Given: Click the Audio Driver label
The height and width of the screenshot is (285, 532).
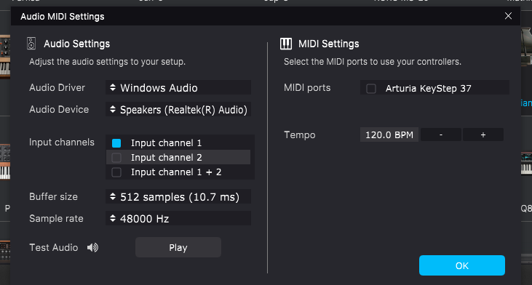Looking at the screenshot, I should [57, 88].
